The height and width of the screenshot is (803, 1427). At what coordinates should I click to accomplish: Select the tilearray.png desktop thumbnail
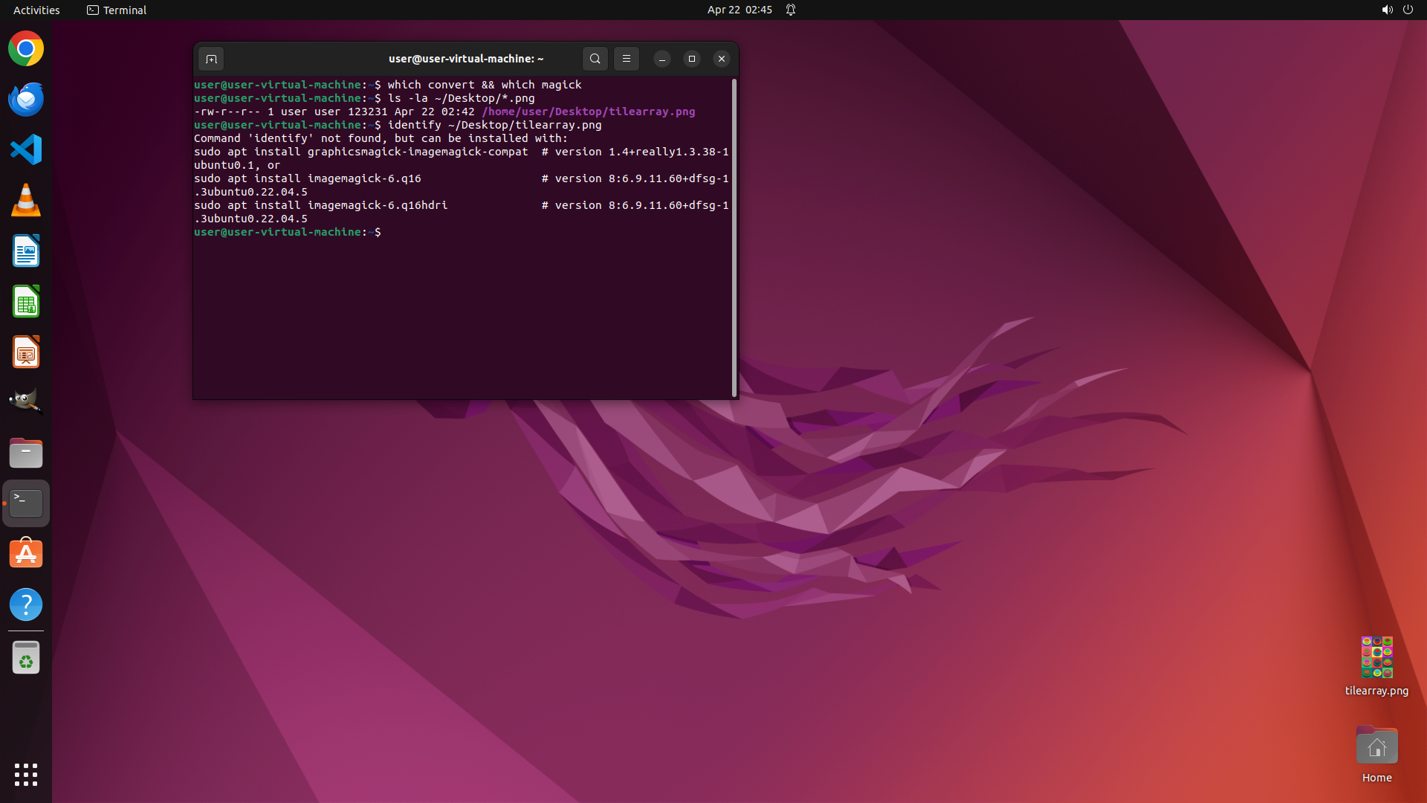tap(1376, 657)
